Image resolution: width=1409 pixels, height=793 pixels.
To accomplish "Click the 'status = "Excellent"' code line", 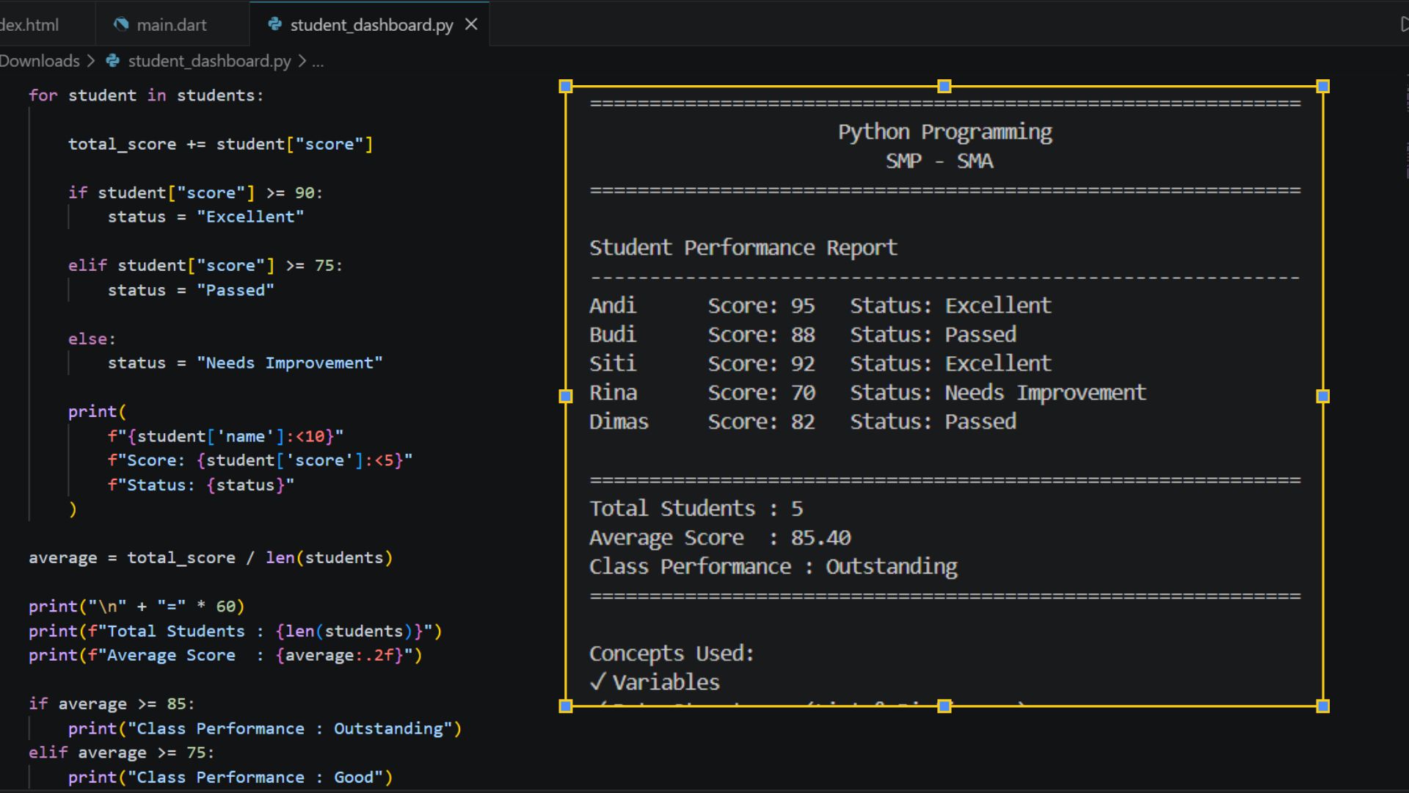I will 205,217.
